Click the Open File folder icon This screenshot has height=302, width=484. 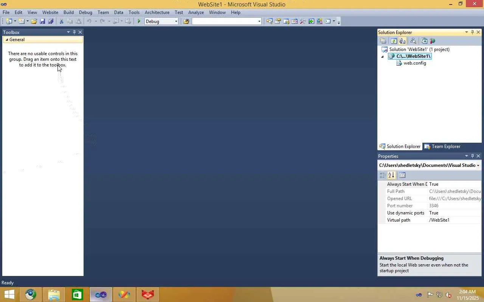point(34,22)
